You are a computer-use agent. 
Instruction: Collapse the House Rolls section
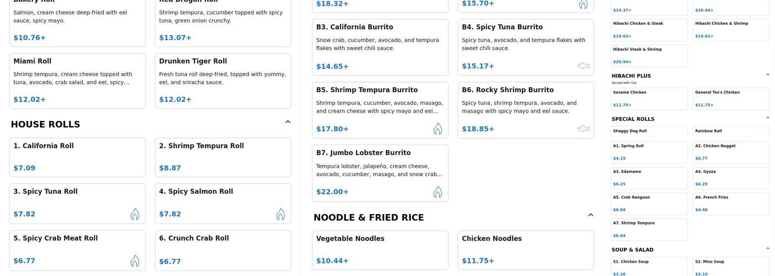click(x=287, y=122)
